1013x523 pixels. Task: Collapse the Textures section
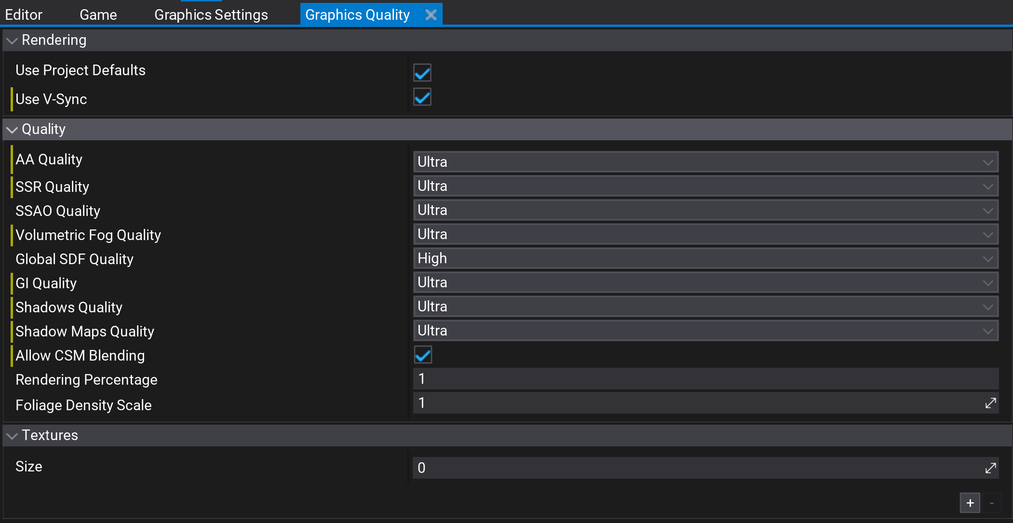click(12, 436)
